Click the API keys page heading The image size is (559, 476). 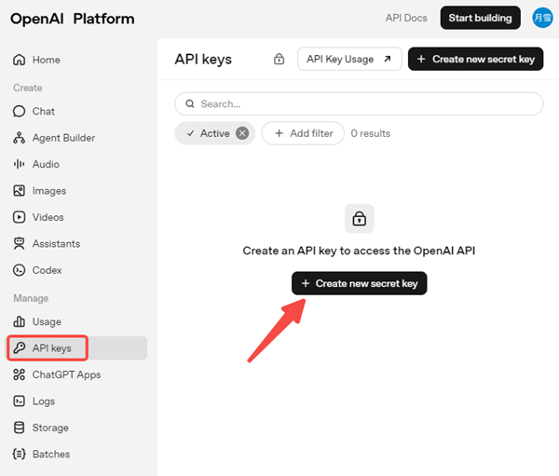tap(203, 60)
